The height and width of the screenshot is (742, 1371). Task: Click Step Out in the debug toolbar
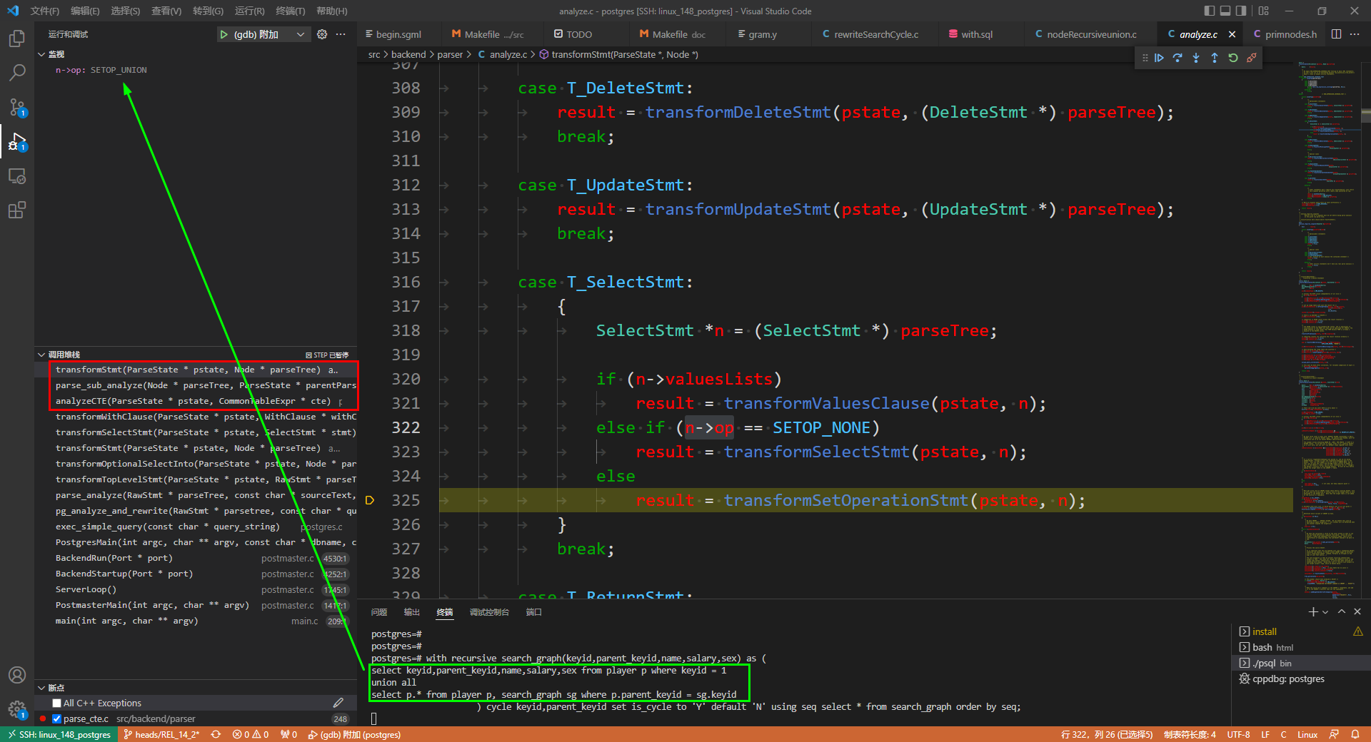pyautogui.click(x=1215, y=58)
